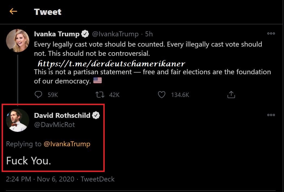Click the David Rothschild display name
Screen dimensions: 284x192
[x=62, y=115]
